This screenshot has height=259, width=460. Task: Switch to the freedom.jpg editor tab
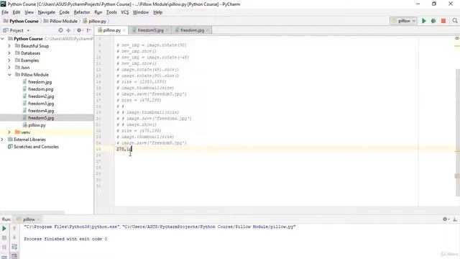[191, 30]
